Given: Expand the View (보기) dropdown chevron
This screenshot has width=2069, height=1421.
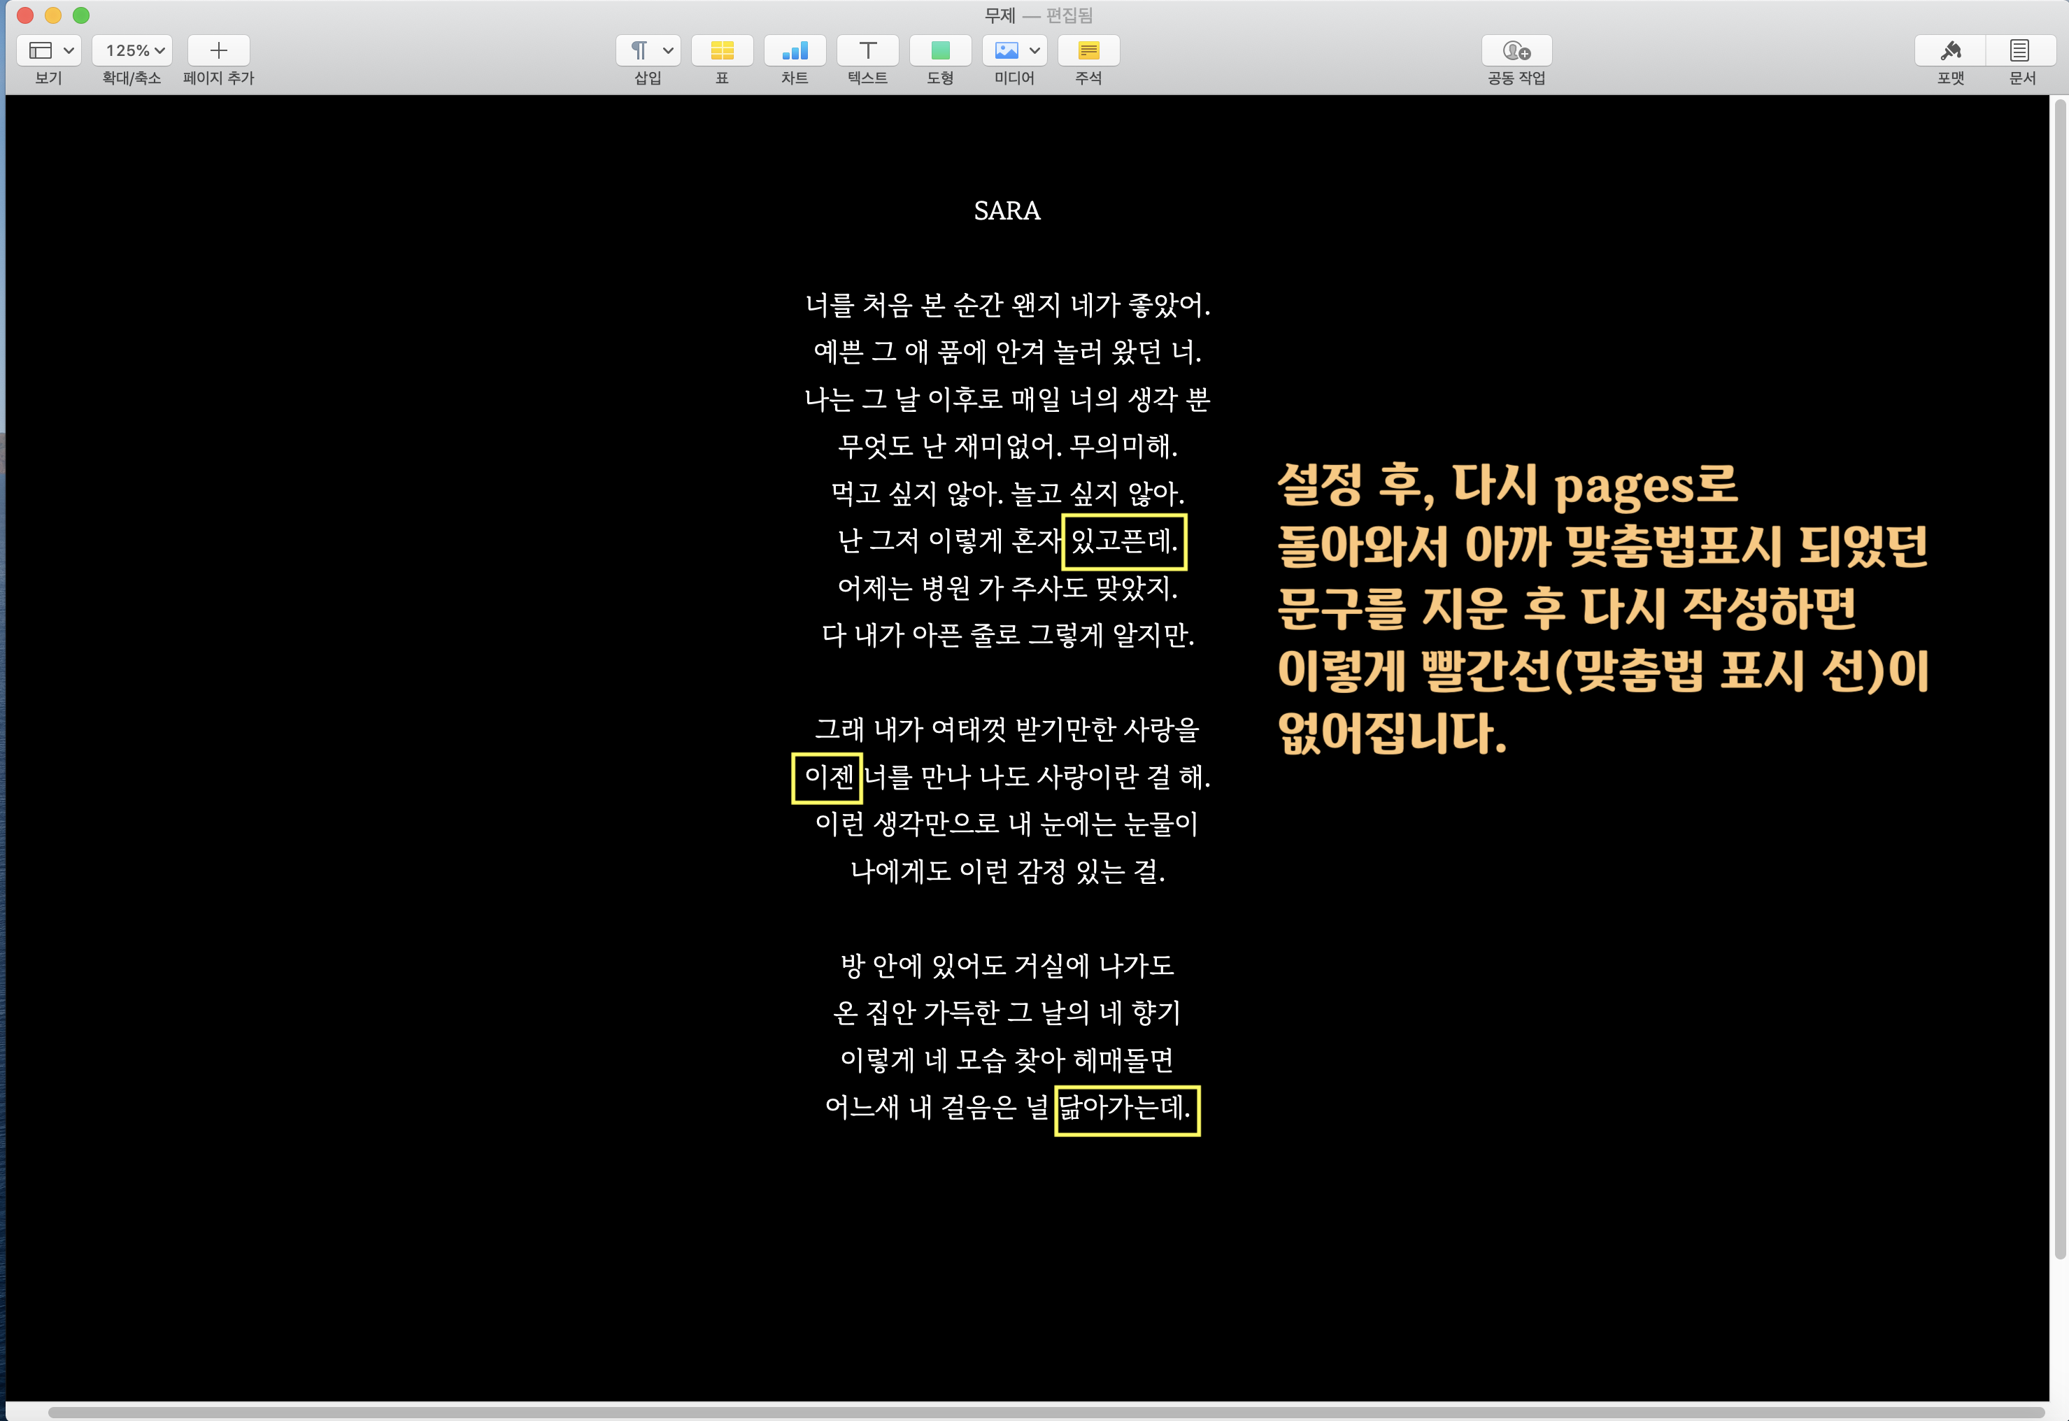Looking at the screenshot, I should tap(69, 51).
